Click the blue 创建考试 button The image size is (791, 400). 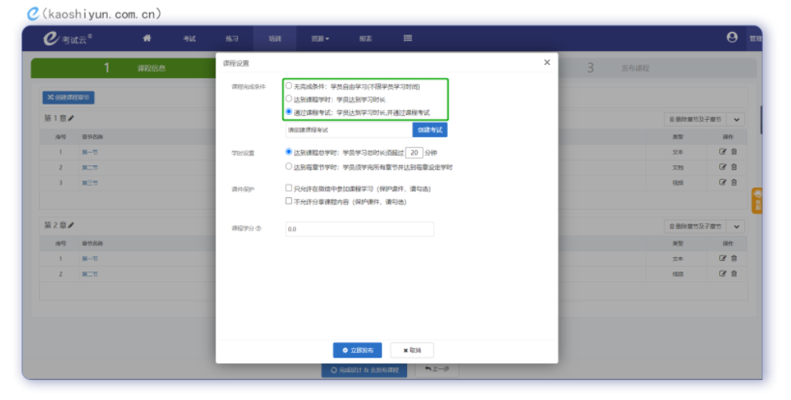pyautogui.click(x=429, y=129)
